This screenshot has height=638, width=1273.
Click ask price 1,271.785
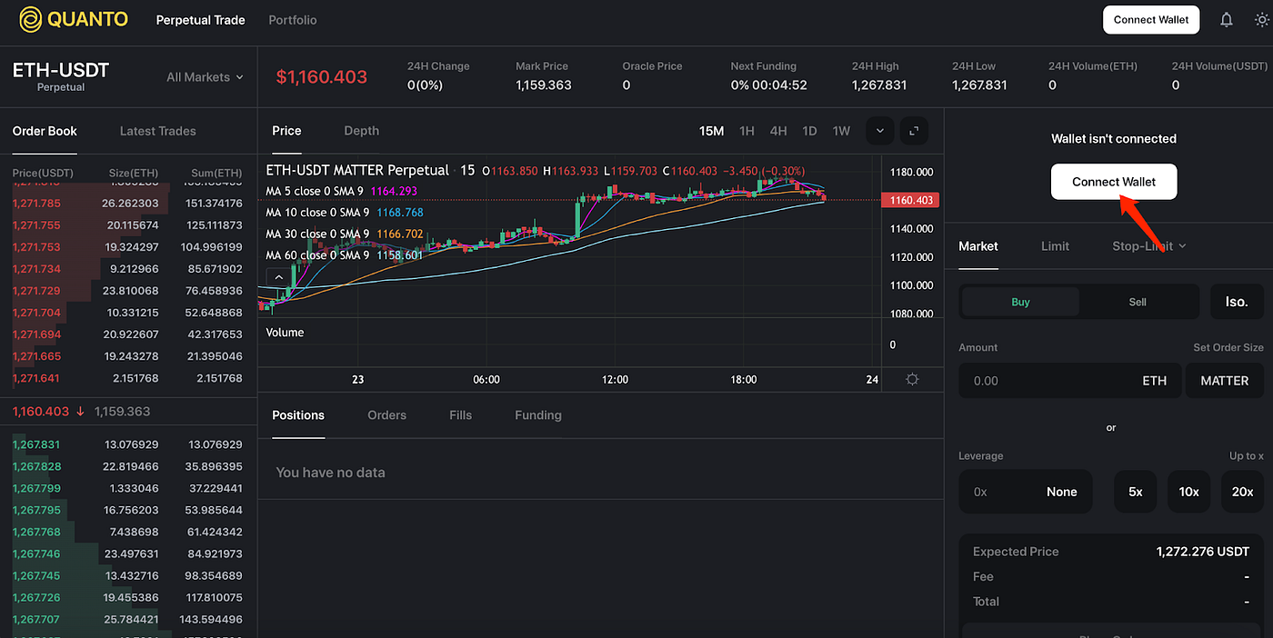36,204
